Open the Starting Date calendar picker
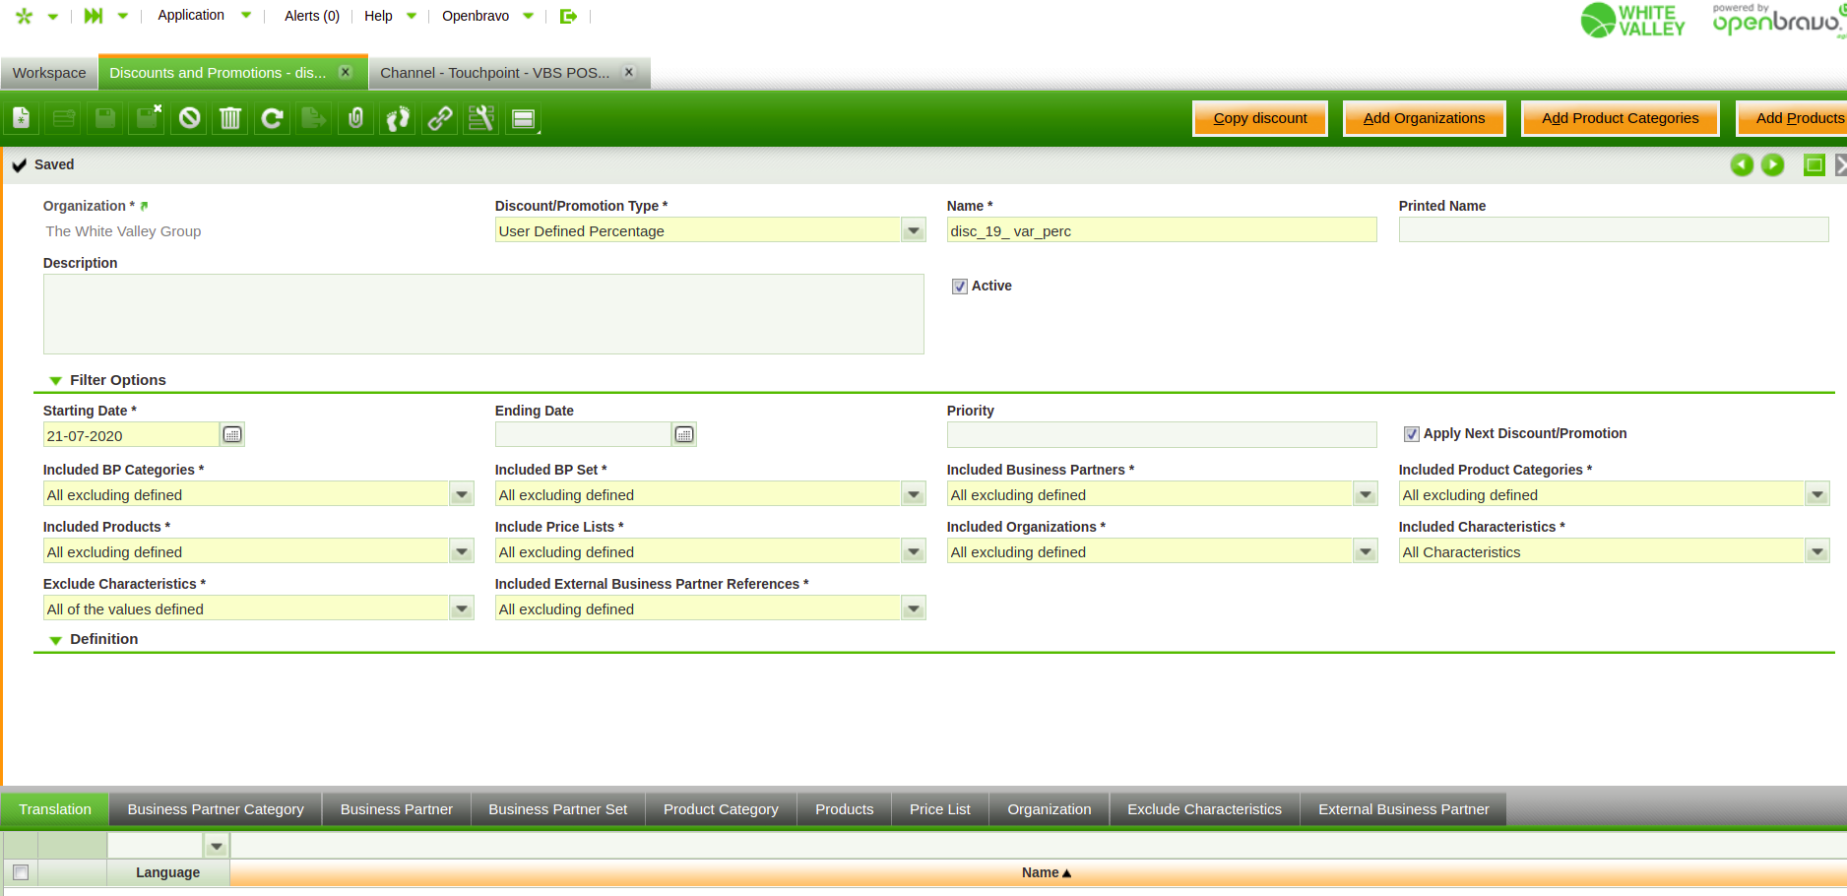1847x896 pixels. pyautogui.click(x=232, y=435)
